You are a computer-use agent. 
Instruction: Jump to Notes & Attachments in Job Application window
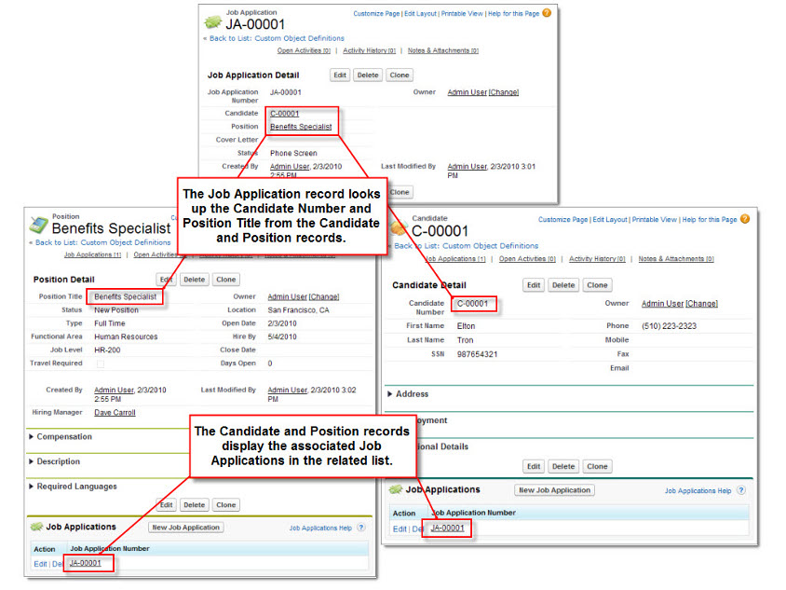443,50
